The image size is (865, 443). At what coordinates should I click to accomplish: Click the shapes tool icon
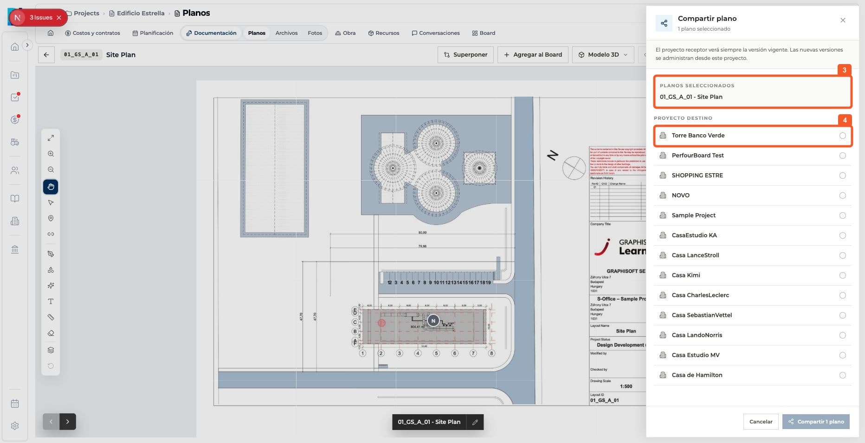pos(51,270)
